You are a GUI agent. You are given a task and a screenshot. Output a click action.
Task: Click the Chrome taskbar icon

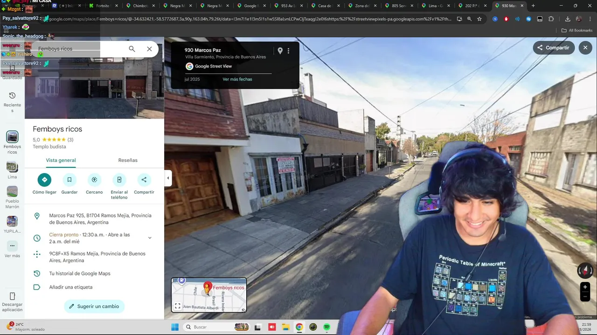tap(299, 327)
